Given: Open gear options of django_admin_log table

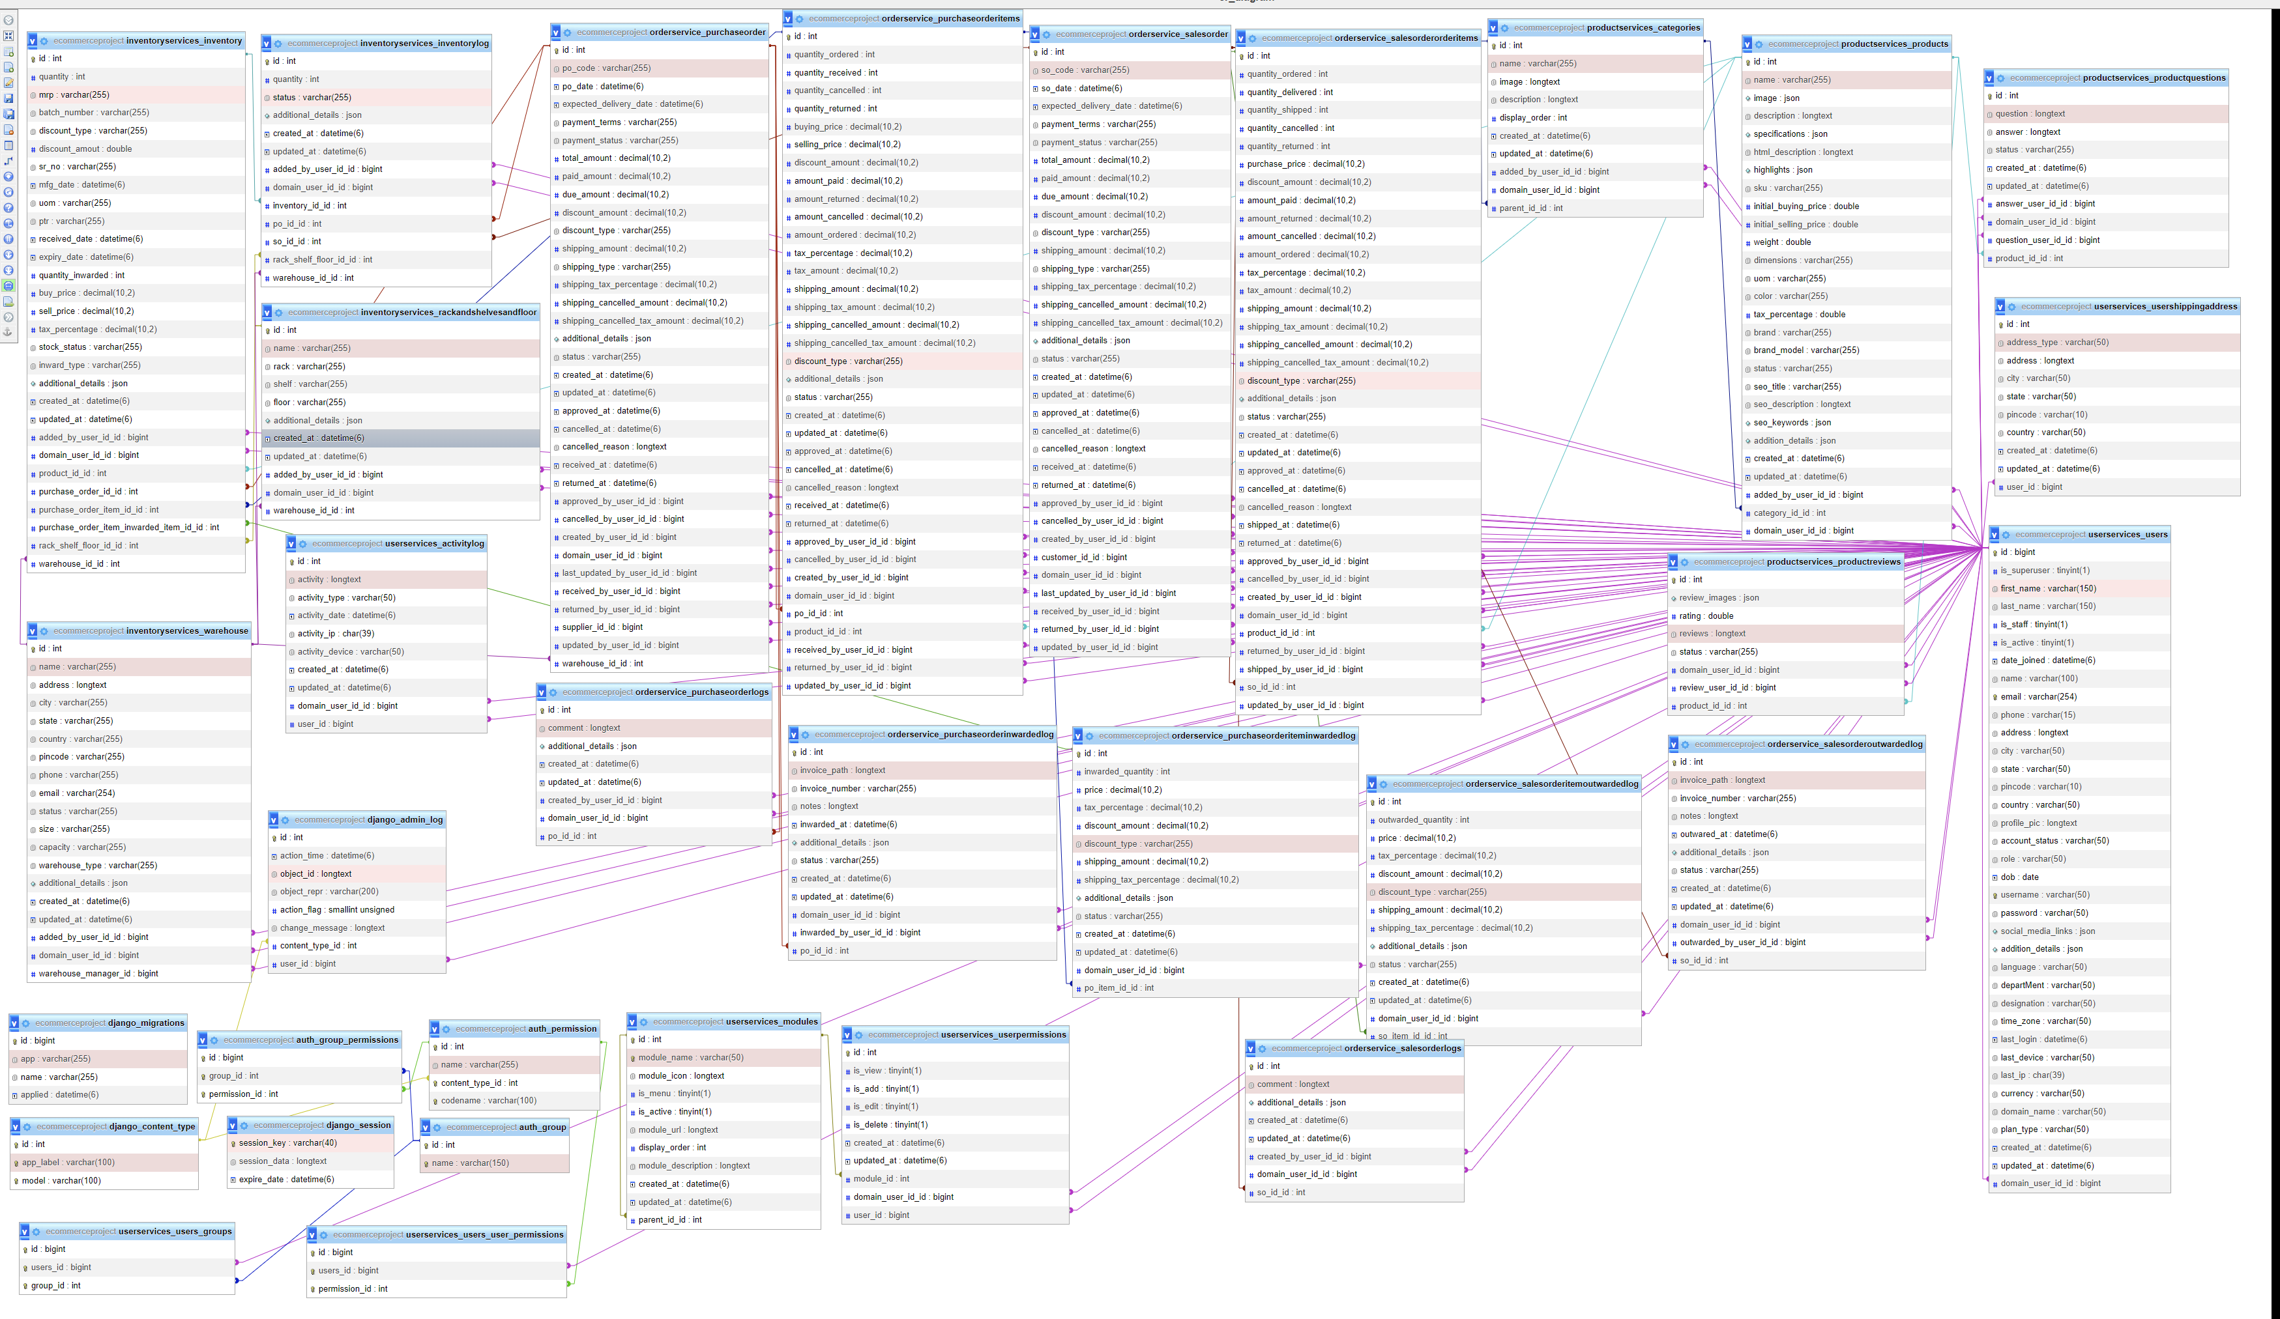Looking at the screenshot, I should [x=285, y=820].
